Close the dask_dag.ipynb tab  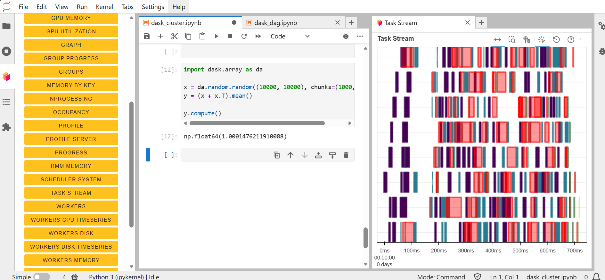tap(338, 22)
